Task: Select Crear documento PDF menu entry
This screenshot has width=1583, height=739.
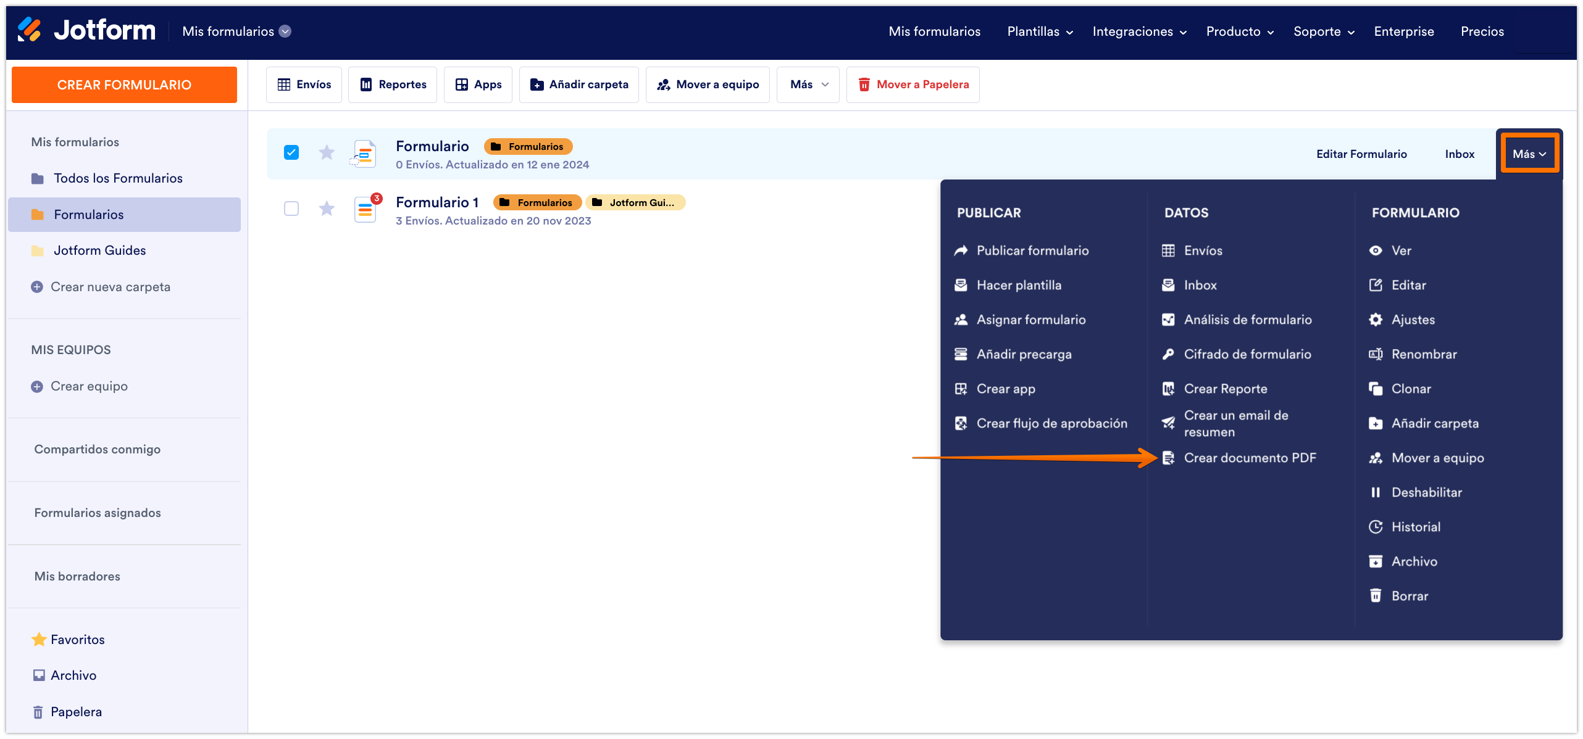Action: point(1250,458)
